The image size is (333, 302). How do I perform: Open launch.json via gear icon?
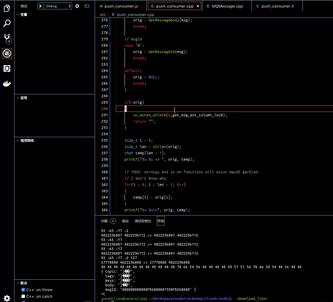click(77, 6)
